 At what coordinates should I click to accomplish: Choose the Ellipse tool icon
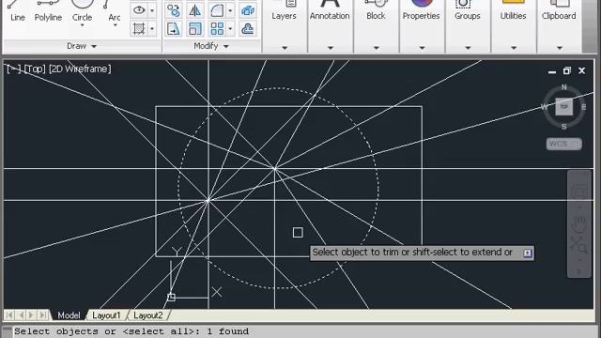139,10
